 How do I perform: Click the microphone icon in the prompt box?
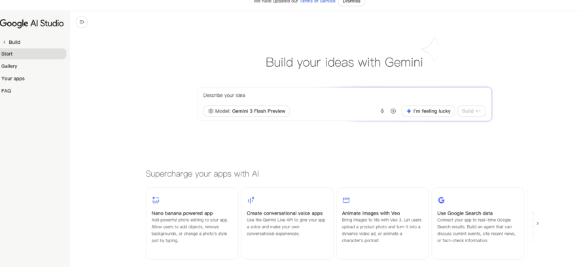[382, 111]
